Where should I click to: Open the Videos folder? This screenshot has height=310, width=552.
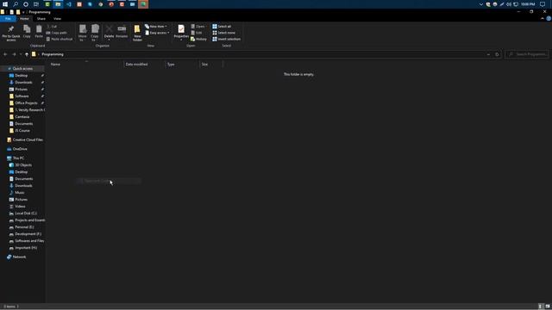[20, 207]
